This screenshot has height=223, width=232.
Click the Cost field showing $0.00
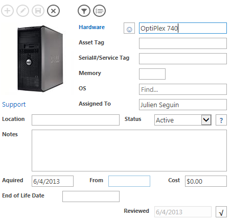pos(206,181)
